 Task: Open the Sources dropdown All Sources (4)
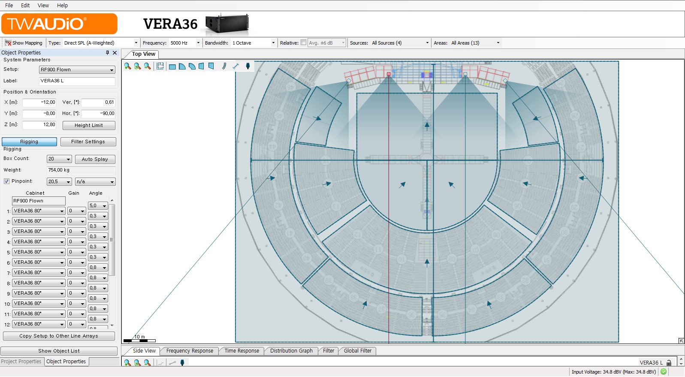400,43
